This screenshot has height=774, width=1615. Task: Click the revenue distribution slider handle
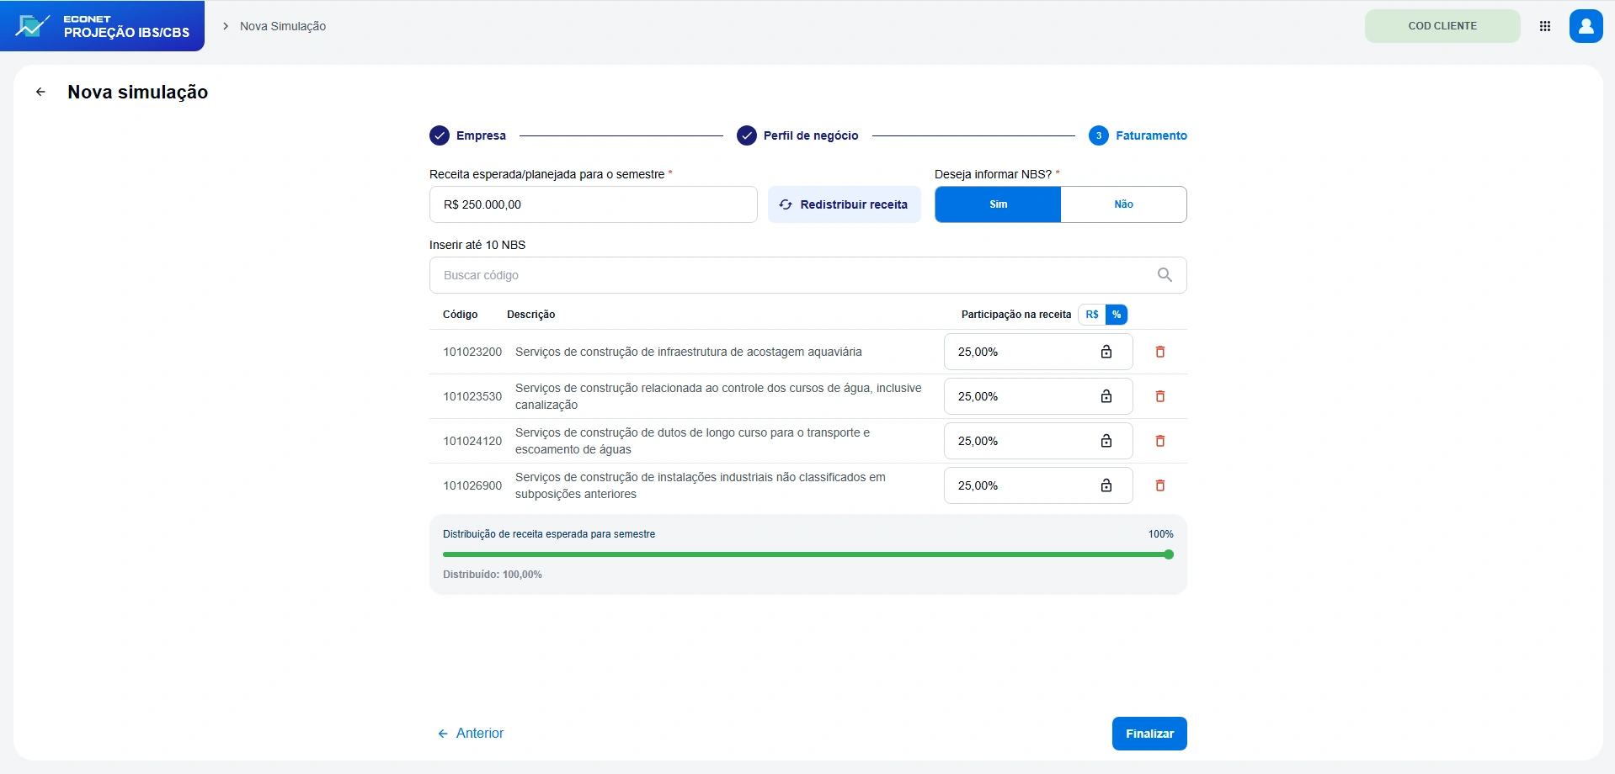1169,554
